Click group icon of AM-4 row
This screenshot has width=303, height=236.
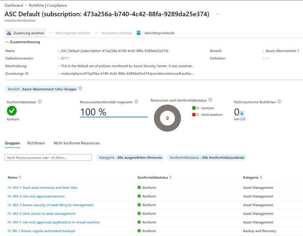pyautogui.click(x=9, y=214)
